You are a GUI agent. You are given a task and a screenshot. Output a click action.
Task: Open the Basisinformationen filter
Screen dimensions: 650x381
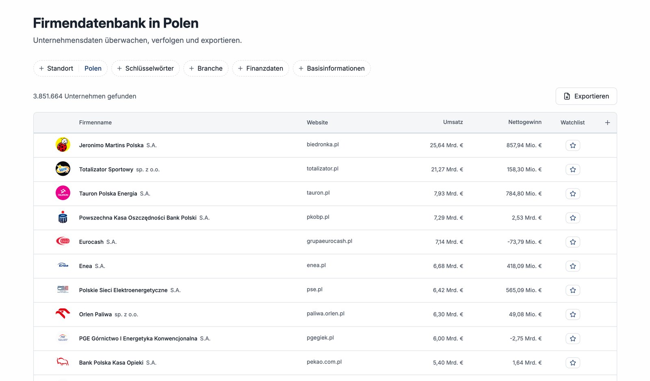coord(331,68)
